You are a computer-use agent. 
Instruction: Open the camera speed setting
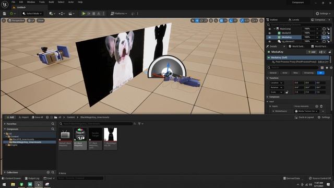254,20
